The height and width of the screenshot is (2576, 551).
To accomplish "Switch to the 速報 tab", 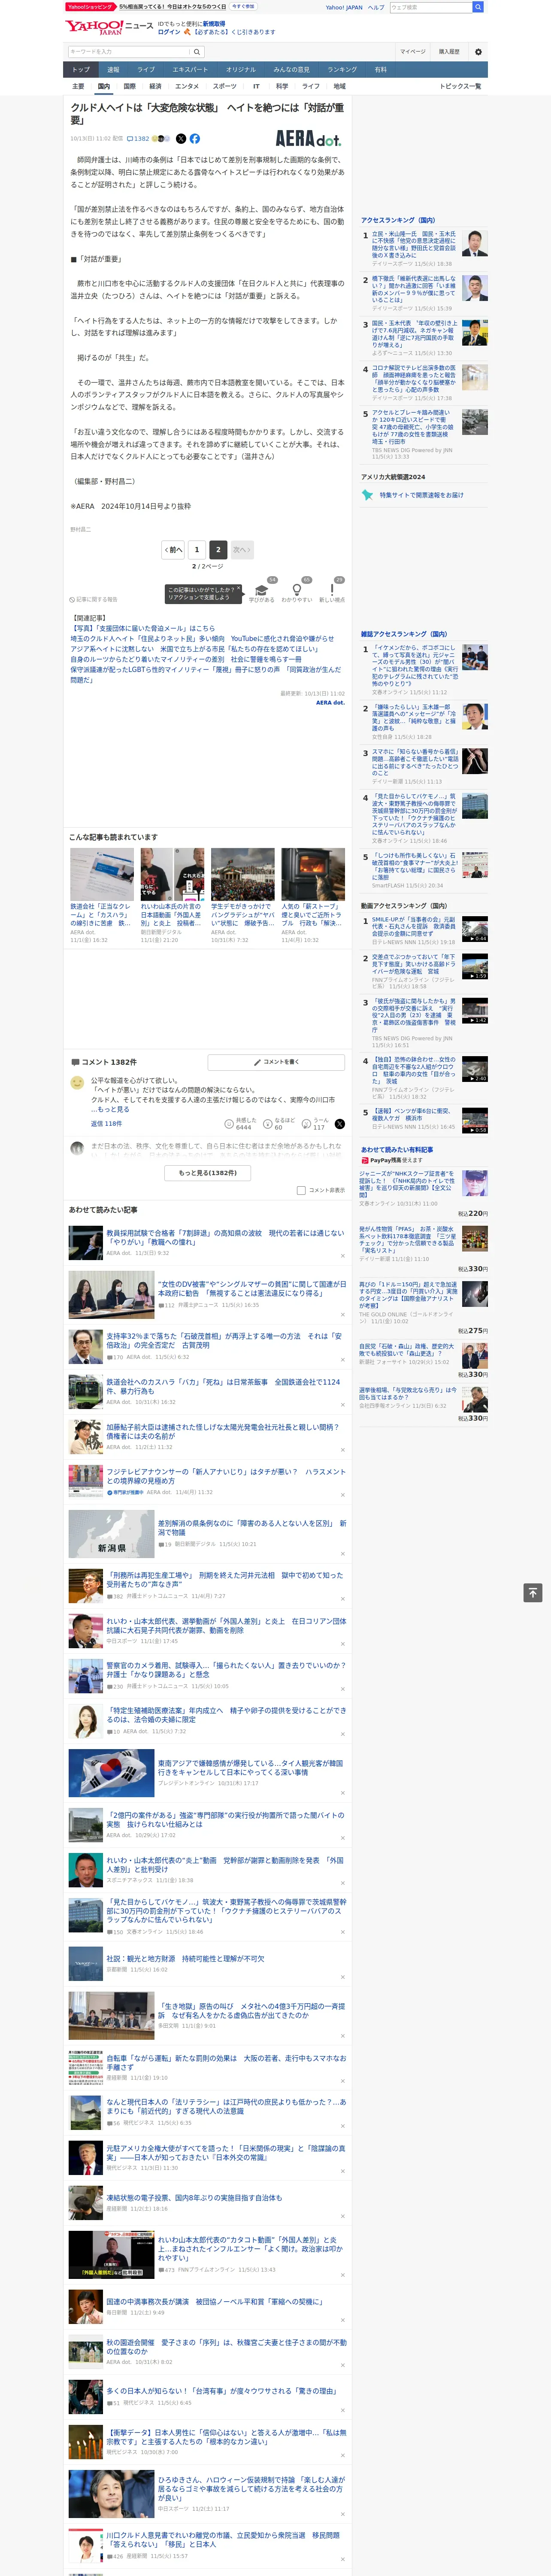I will coord(113,70).
